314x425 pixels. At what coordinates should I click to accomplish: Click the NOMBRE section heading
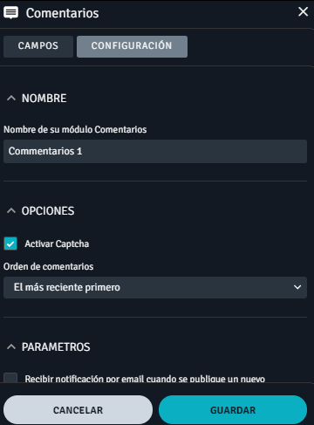point(44,99)
